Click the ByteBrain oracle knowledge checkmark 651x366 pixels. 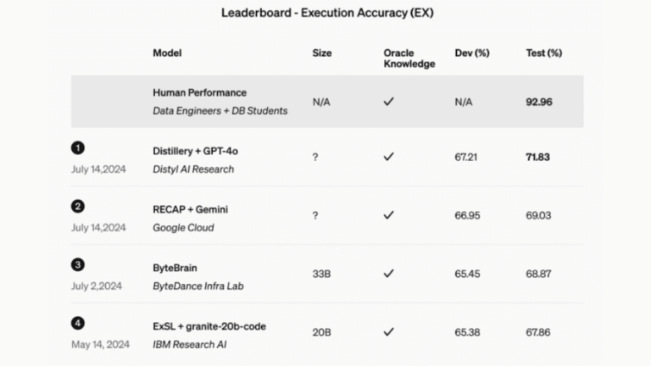click(388, 274)
